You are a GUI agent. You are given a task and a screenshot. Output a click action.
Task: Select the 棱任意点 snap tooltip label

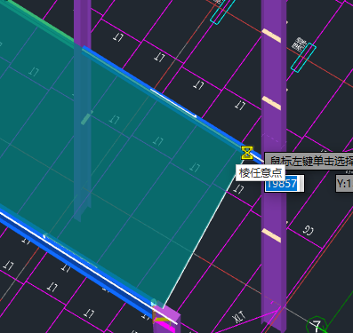point(261,173)
